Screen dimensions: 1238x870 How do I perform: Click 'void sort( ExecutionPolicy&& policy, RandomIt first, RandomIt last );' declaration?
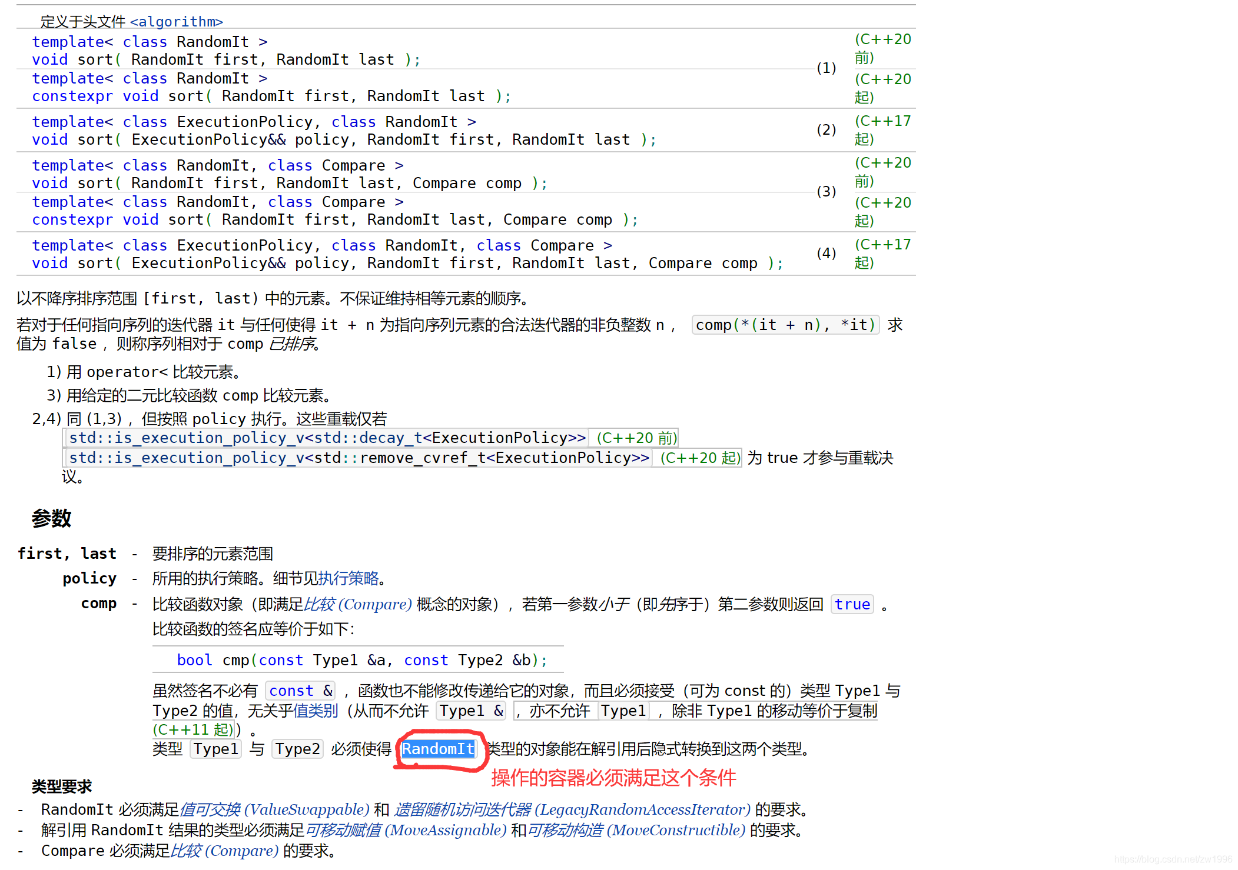coord(344,139)
